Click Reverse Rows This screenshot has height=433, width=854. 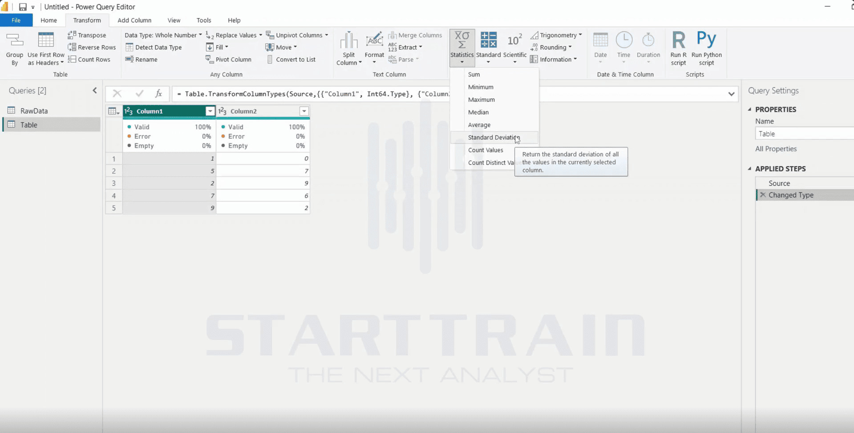[92, 47]
